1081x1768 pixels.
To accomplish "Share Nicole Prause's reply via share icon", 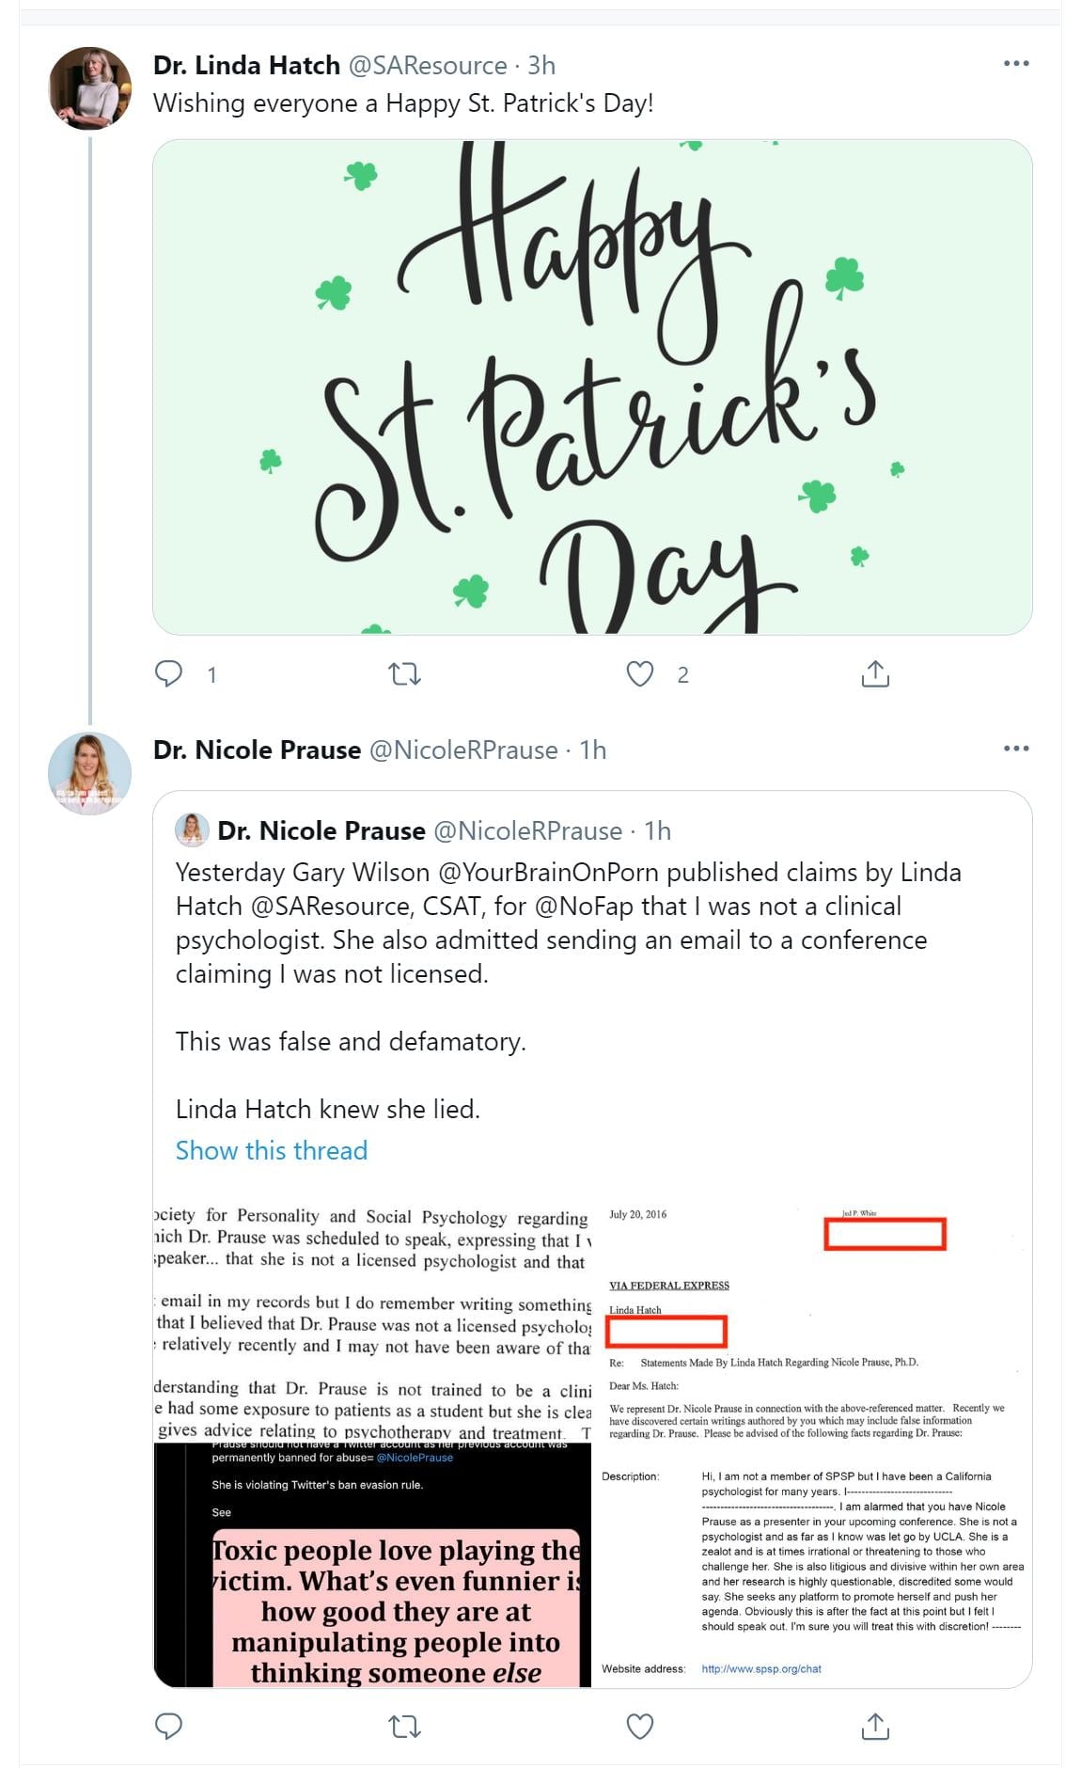I will click(x=875, y=1726).
